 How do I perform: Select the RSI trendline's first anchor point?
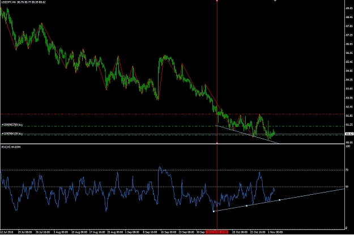pyautogui.click(x=214, y=211)
